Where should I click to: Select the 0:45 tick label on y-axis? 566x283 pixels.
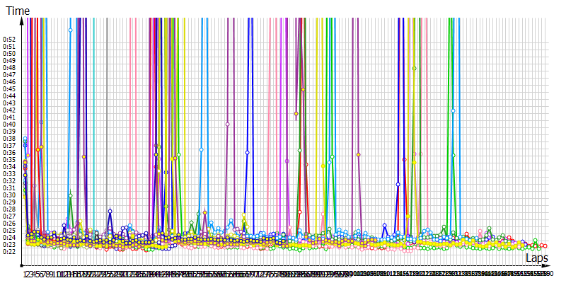[x=9, y=89]
